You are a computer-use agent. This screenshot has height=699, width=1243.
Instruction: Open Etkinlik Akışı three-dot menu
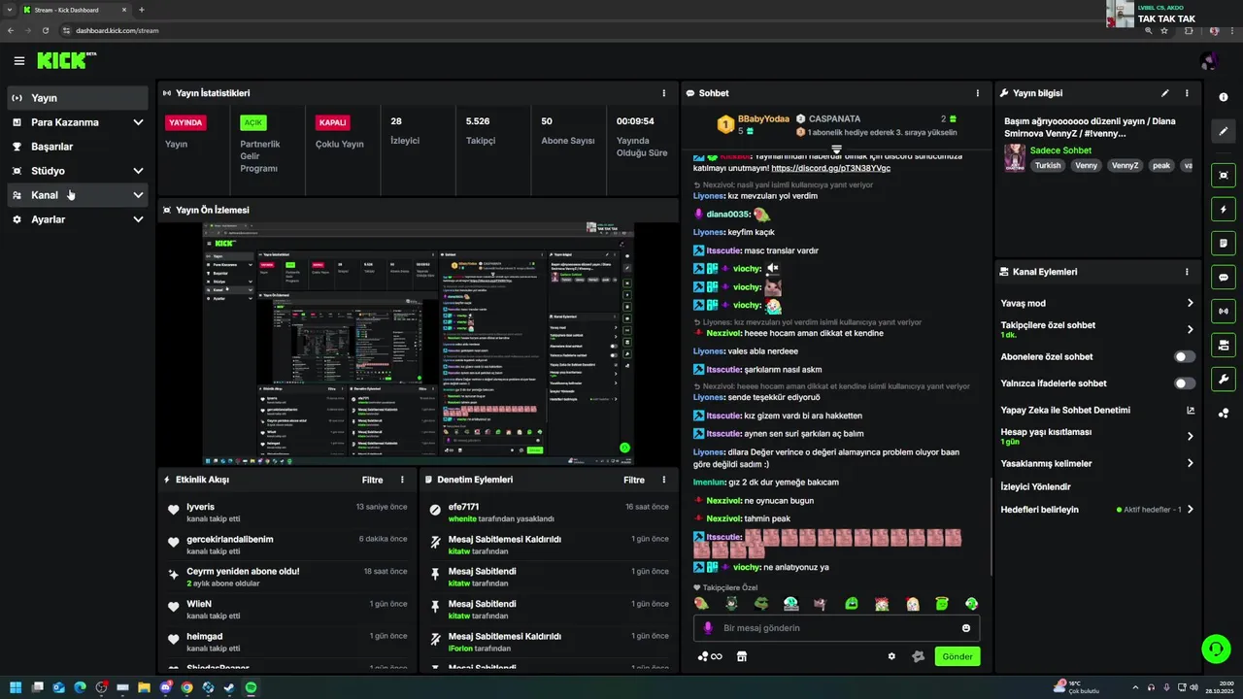click(402, 480)
